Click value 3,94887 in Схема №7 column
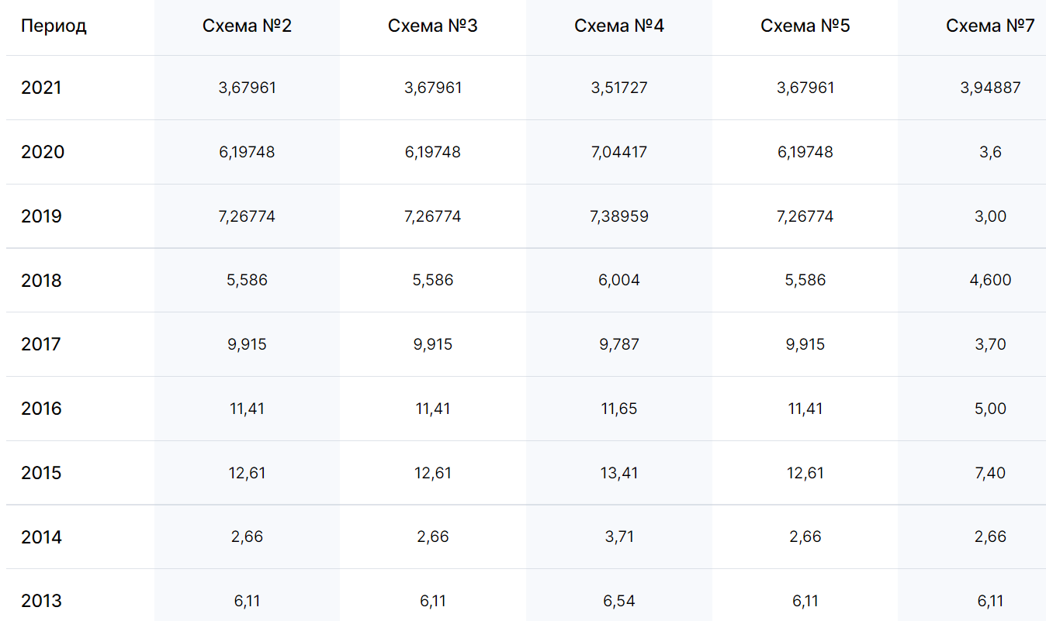 (x=990, y=88)
